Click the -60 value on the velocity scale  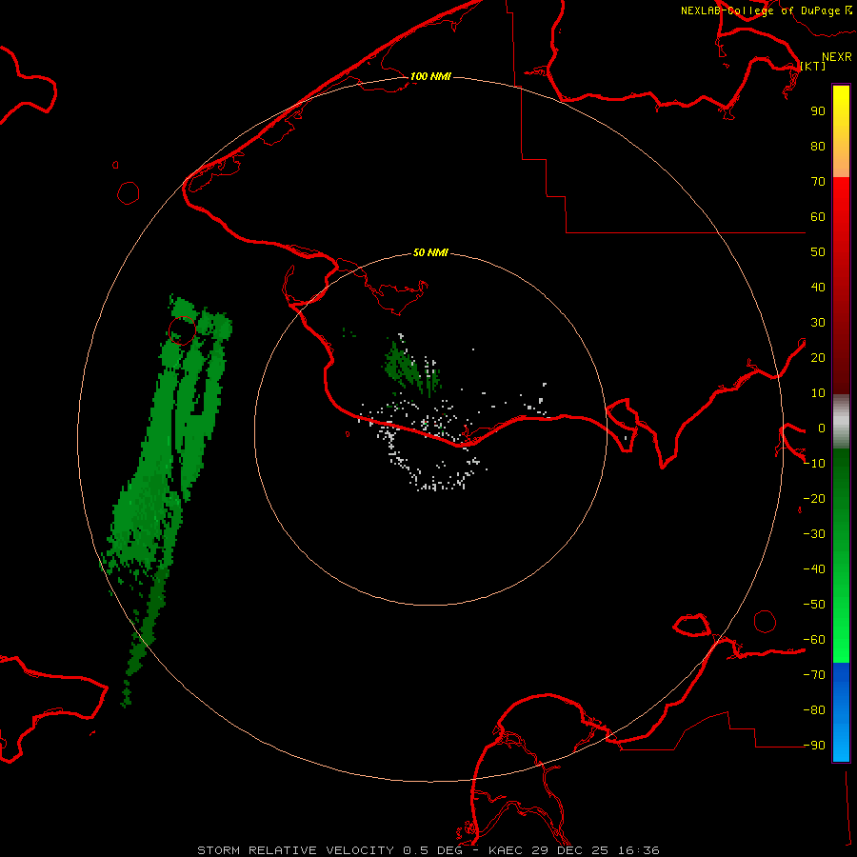[x=814, y=640]
